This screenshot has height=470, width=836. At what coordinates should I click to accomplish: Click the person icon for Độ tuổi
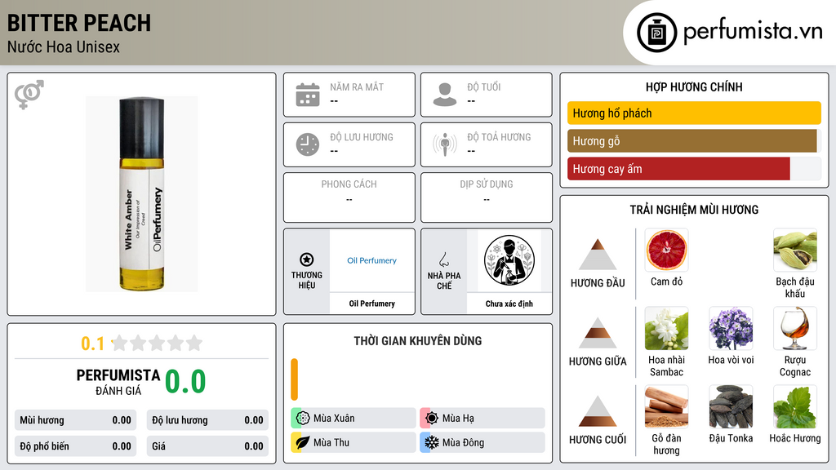pyautogui.click(x=445, y=95)
